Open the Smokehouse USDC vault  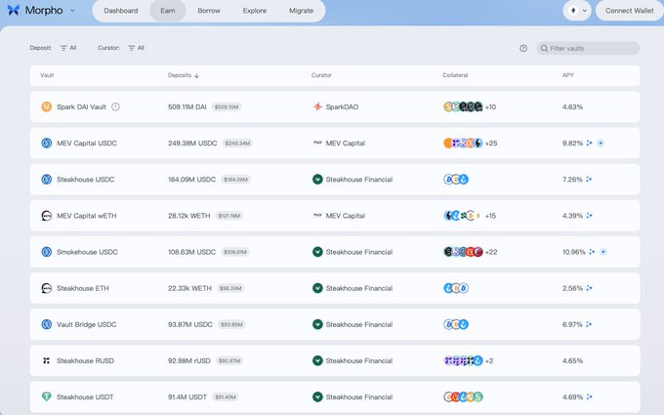point(335,252)
